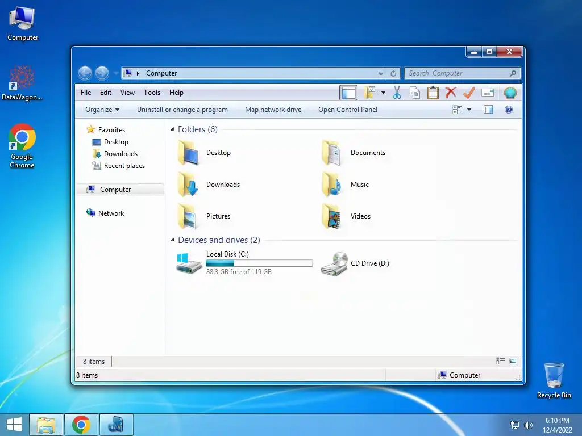Click the envelope E-mail icon

487,93
